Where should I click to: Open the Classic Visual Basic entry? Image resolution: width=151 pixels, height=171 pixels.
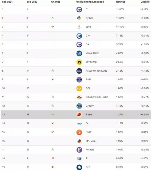coord(97,97)
